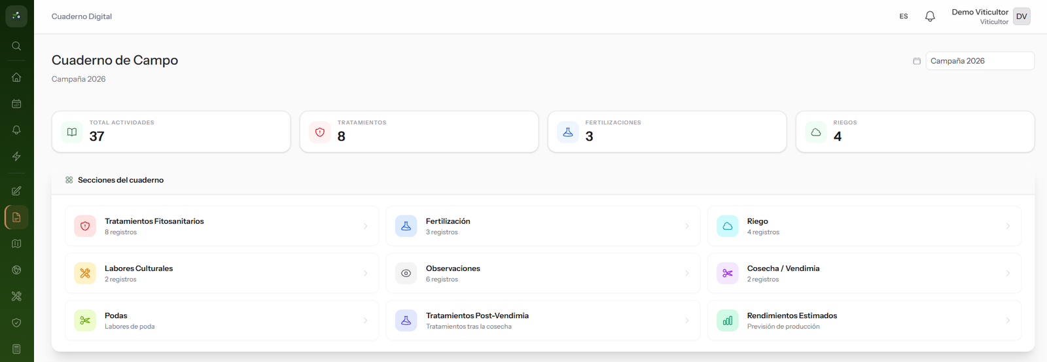
Task: Click the globe icon in the sidebar
Action: pyautogui.click(x=16, y=270)
